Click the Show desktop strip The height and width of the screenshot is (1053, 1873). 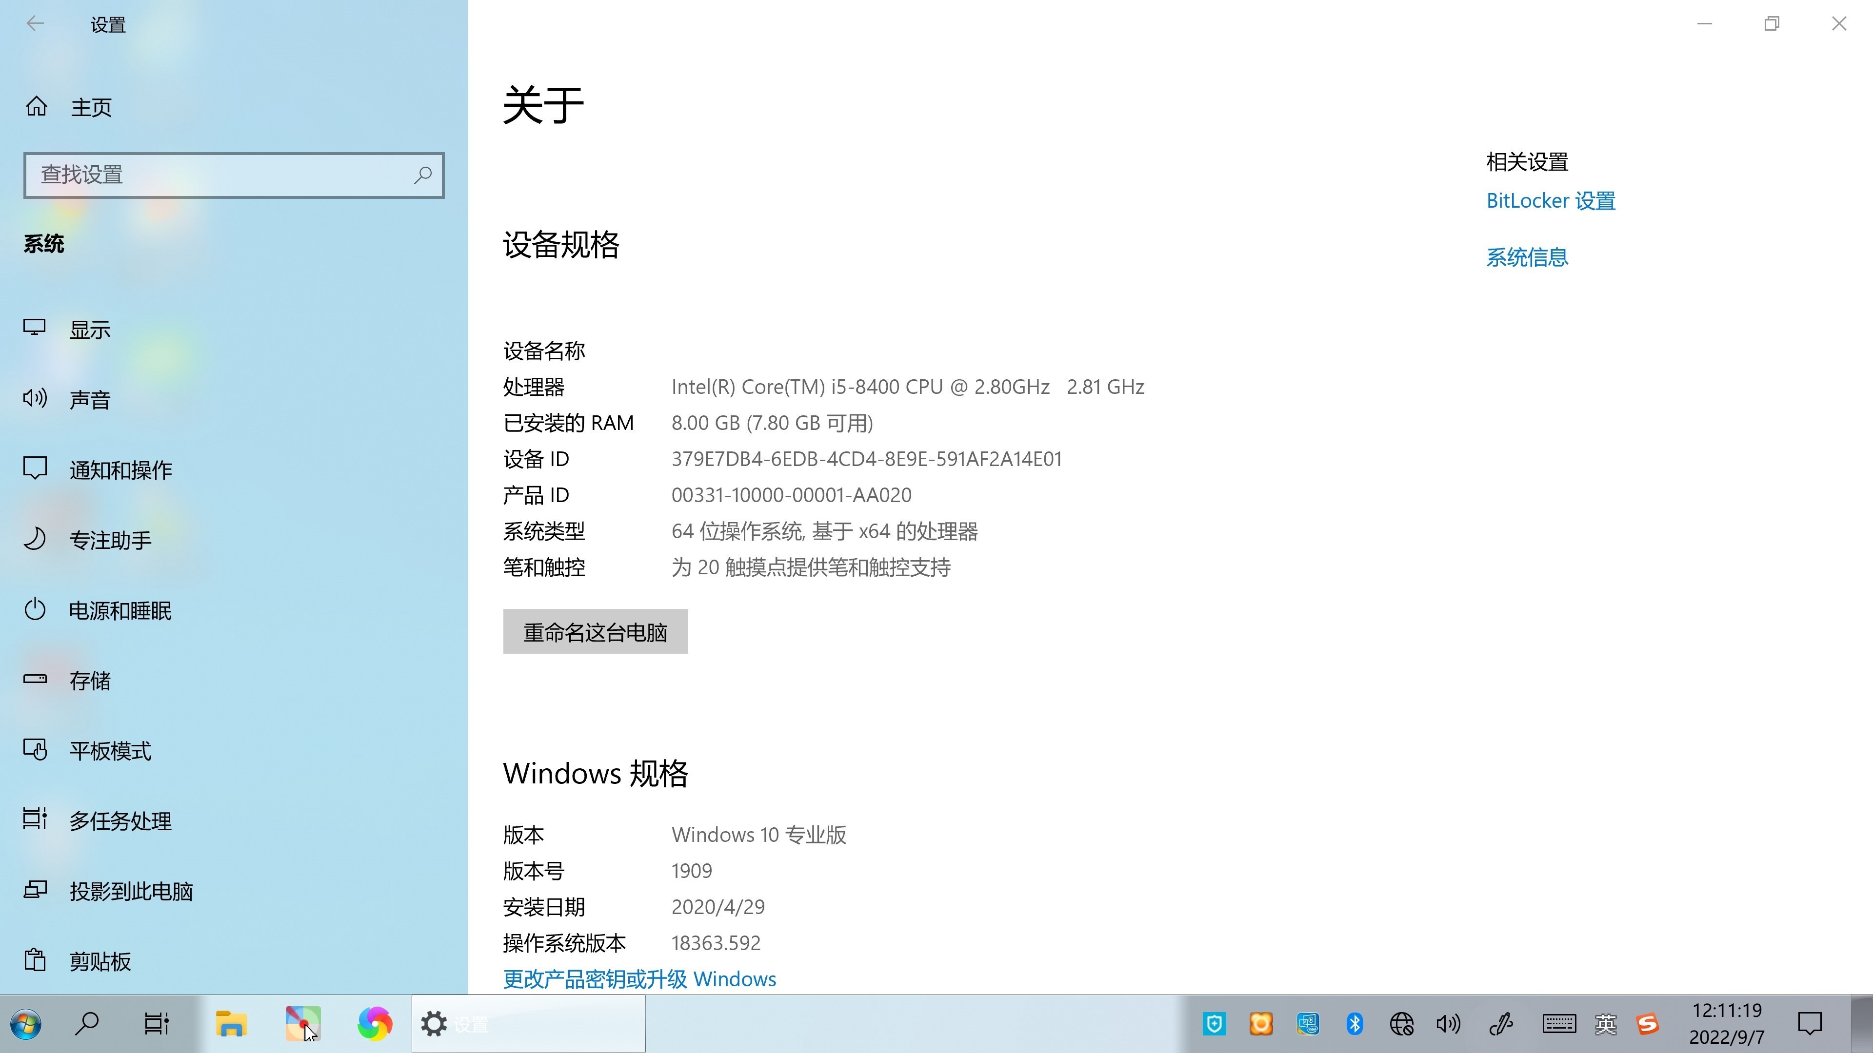pos(1862,1024)
